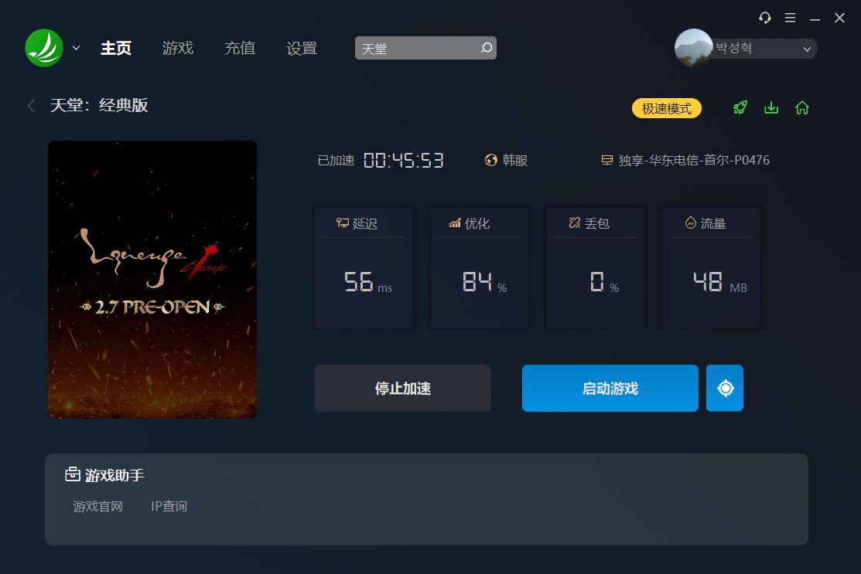Click the green home icon
This screenshot has width=861, height=574.
[x=801, y=107]
